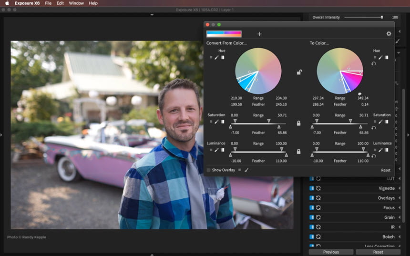This screenshot has height=256, width=410.
Task: Expand the Grain panel arrow
Action: pyautogui.click(x=400, y=217)
